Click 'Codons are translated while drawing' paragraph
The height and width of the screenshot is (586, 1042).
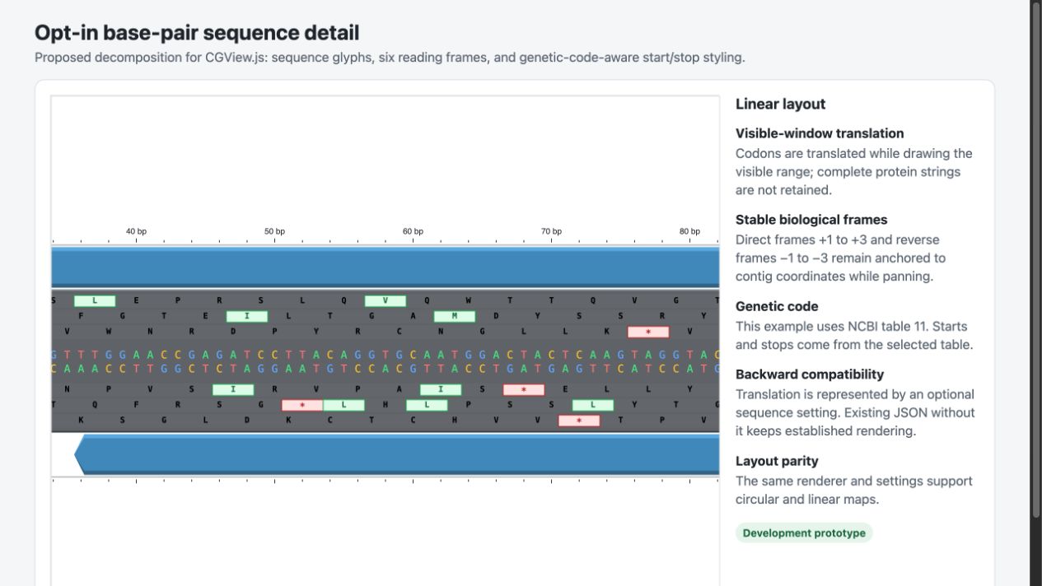click(854, 172)
